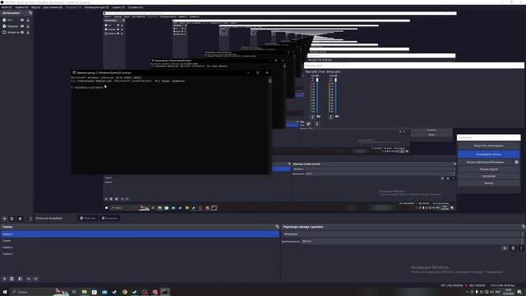The height and width of the screenshot is (296, 526).
Task: Toggle visibility eye of the Захват source
Action: pyautogui.click(x=22, y=32)
